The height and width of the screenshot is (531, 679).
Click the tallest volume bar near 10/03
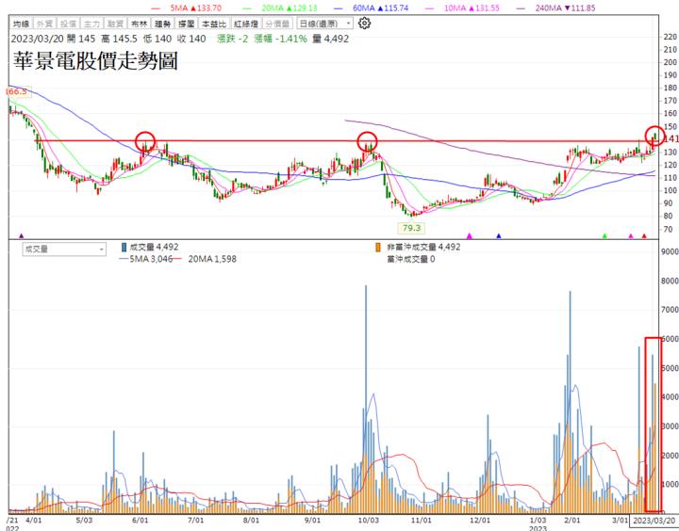tap(366, 398)
